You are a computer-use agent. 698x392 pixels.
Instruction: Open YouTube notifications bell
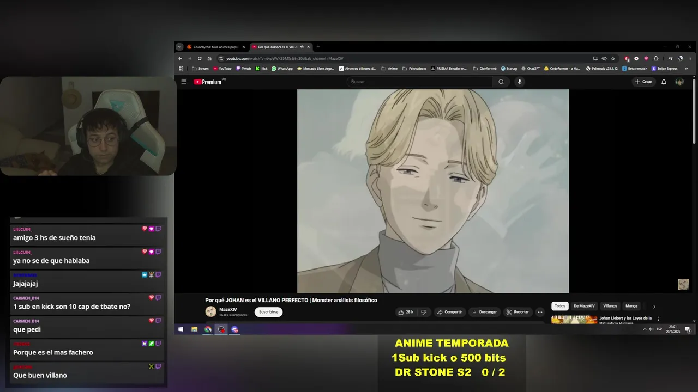(x=664, y=82)
